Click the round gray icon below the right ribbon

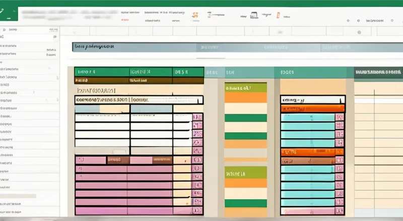(359, 32)
